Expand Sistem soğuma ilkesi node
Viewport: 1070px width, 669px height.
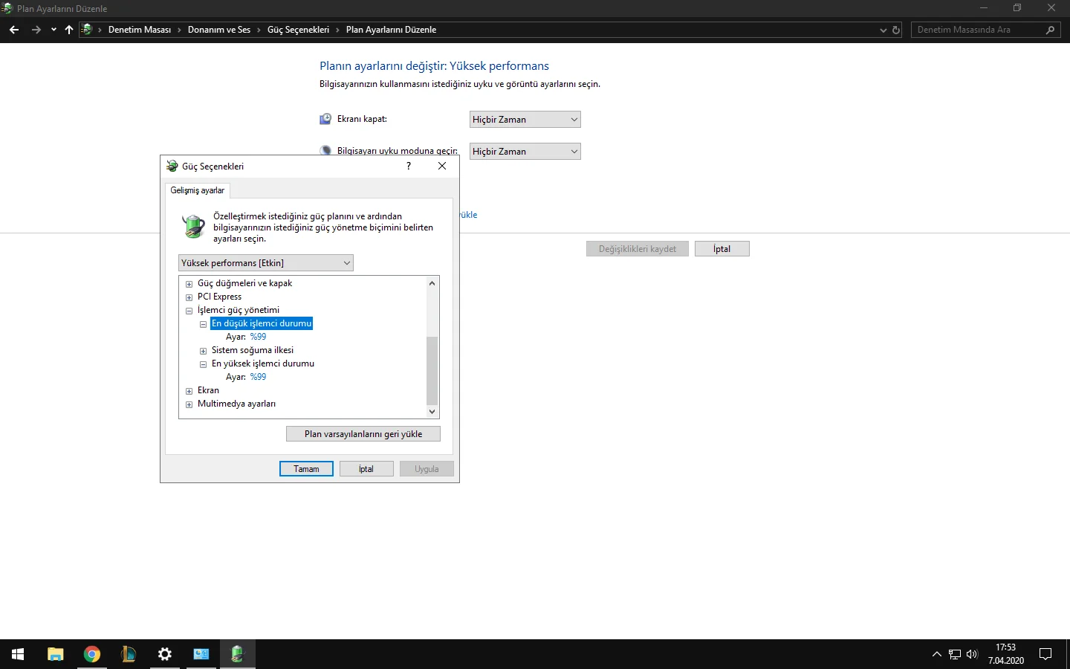click(203, 351)
